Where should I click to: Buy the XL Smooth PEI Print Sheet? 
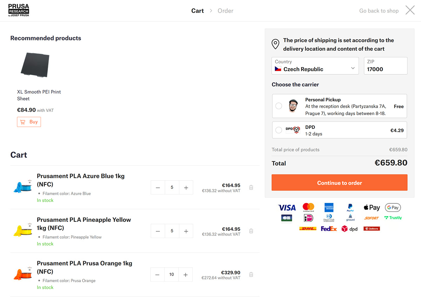pyautogui.click(x=29, y=122)
